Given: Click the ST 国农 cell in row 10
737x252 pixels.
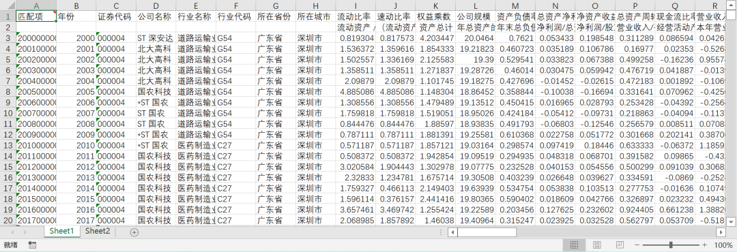Looking at the screenshot, I should (156, 112).
